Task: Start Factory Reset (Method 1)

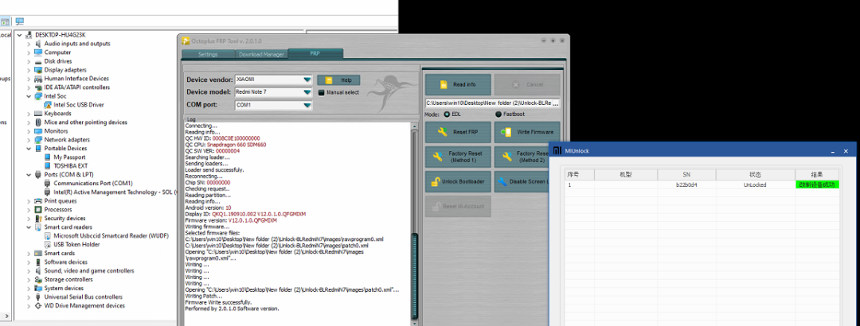Action: pos(458,157)
